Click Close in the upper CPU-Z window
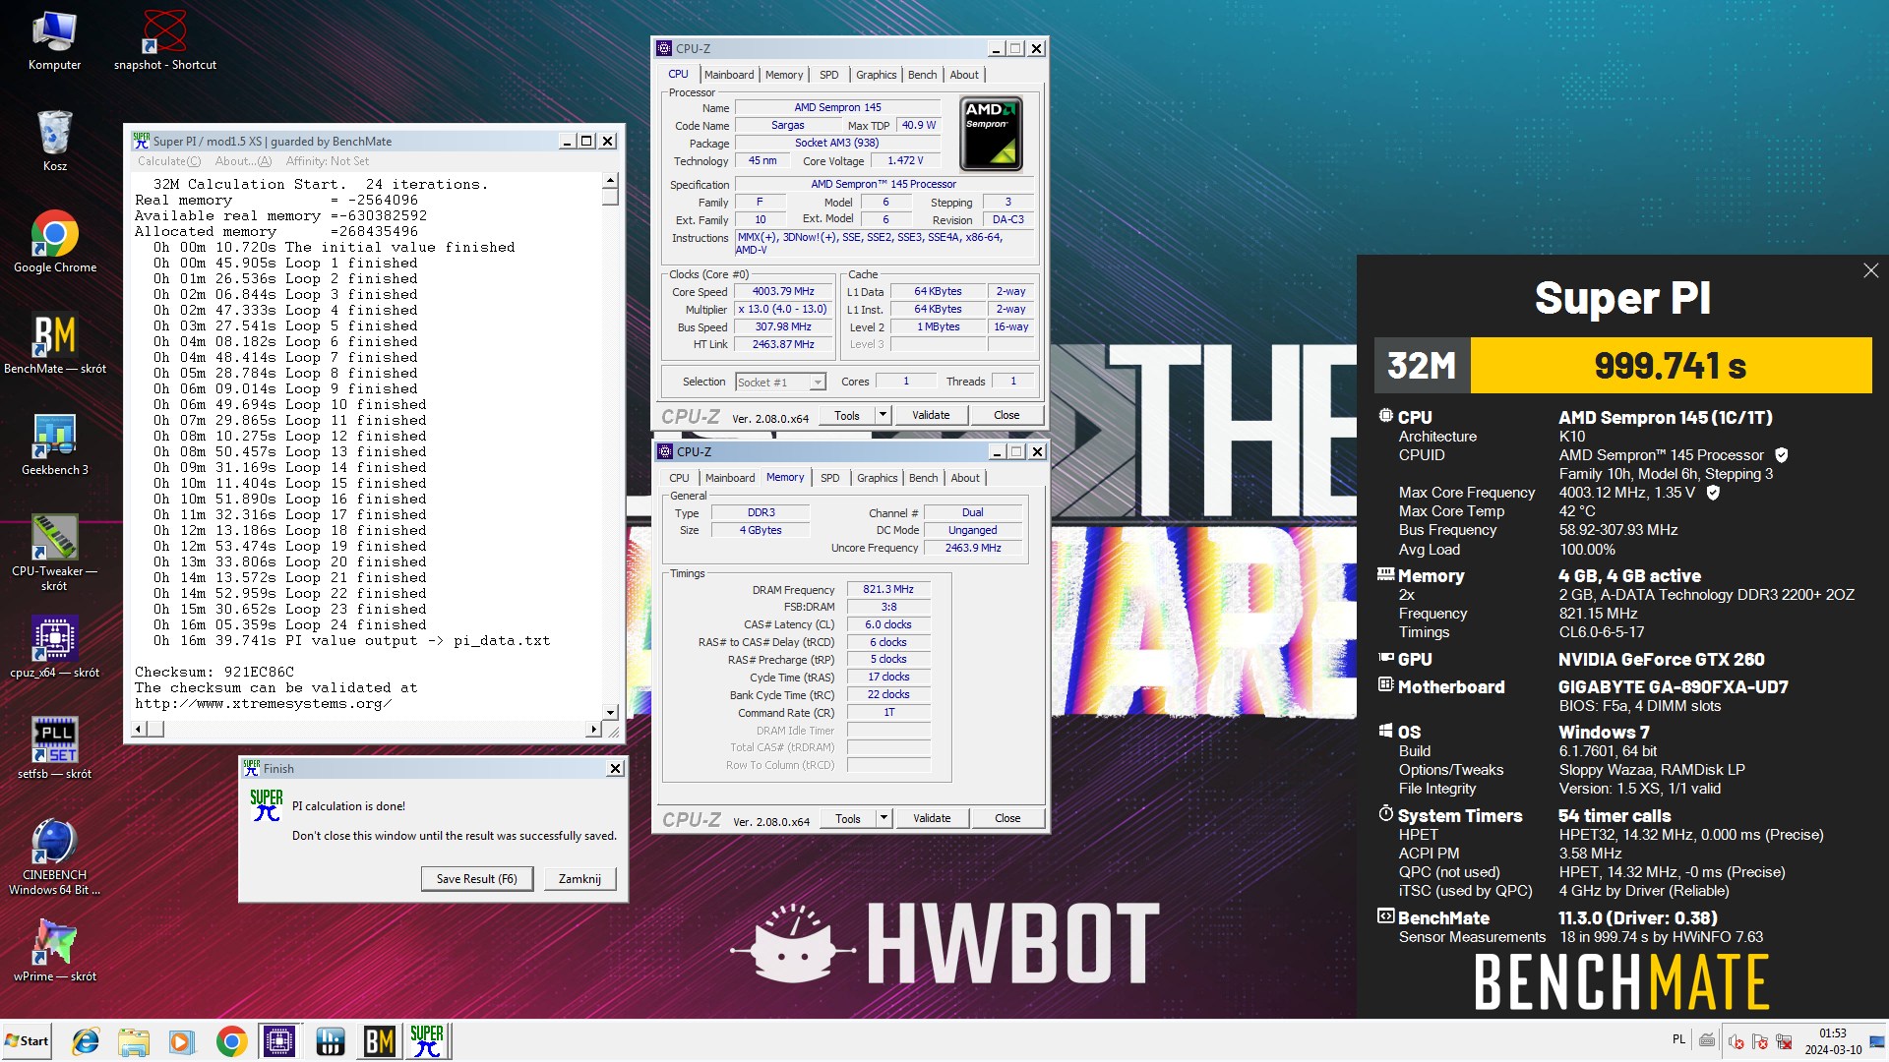This screenshot has width=1889, height=1062. [1006, 415]
